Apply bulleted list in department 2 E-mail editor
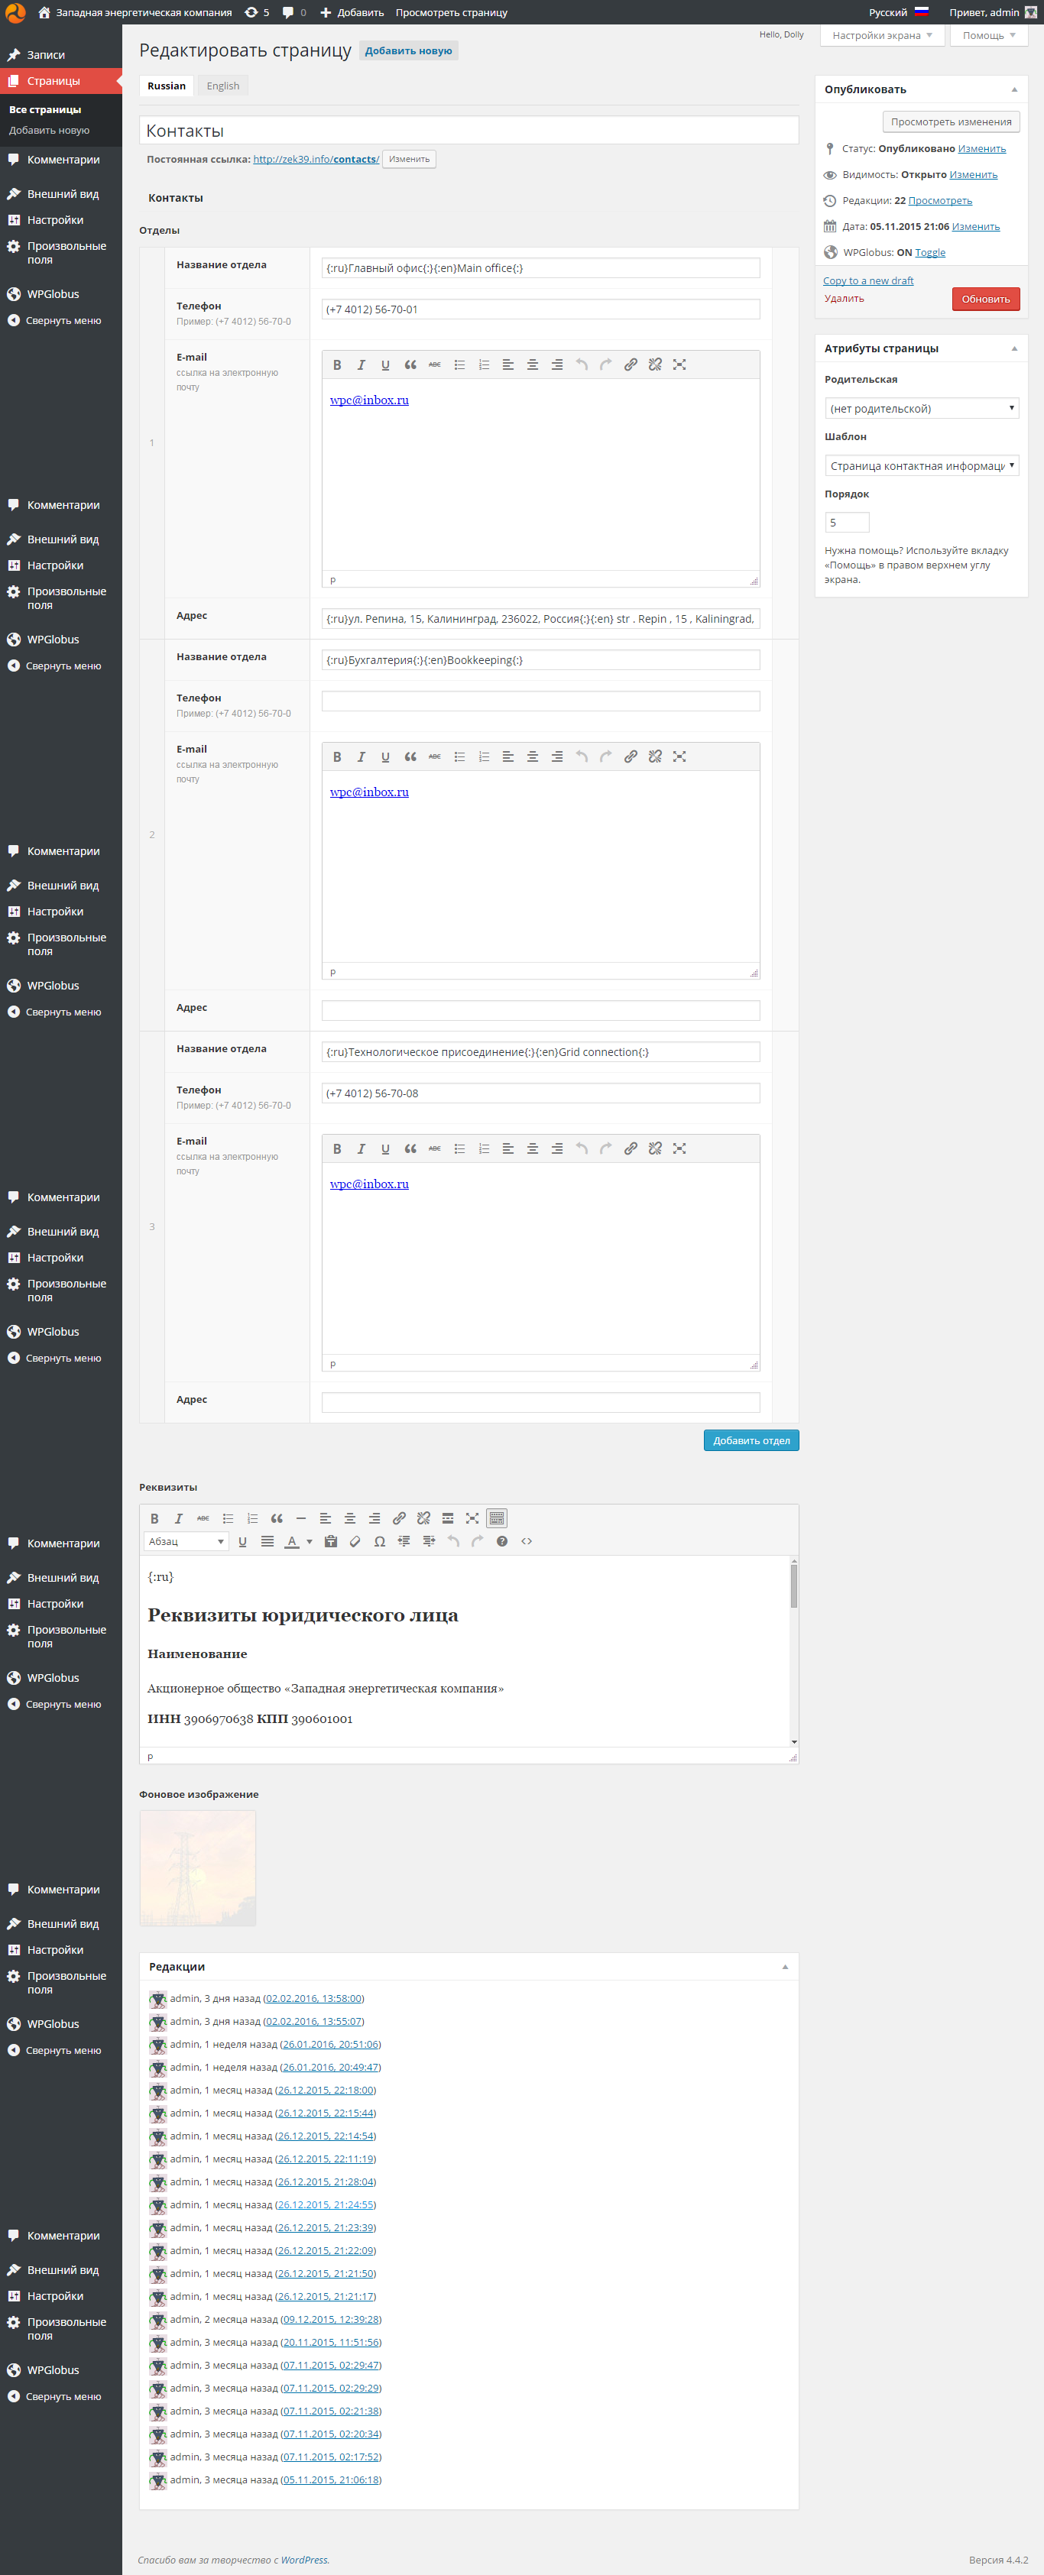1044x2575 pixels. pos(459,756)
